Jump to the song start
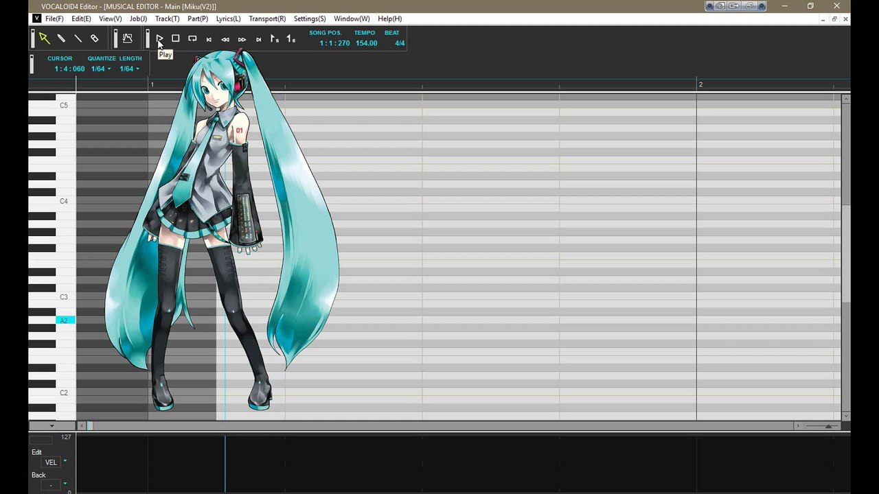This screenshot has height=494, width=879. click(209, 39)
